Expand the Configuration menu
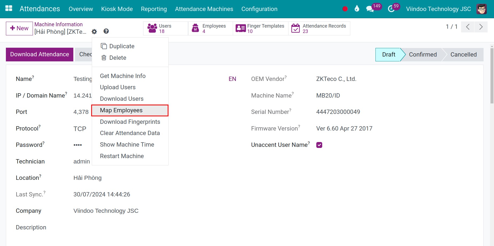 259,9
